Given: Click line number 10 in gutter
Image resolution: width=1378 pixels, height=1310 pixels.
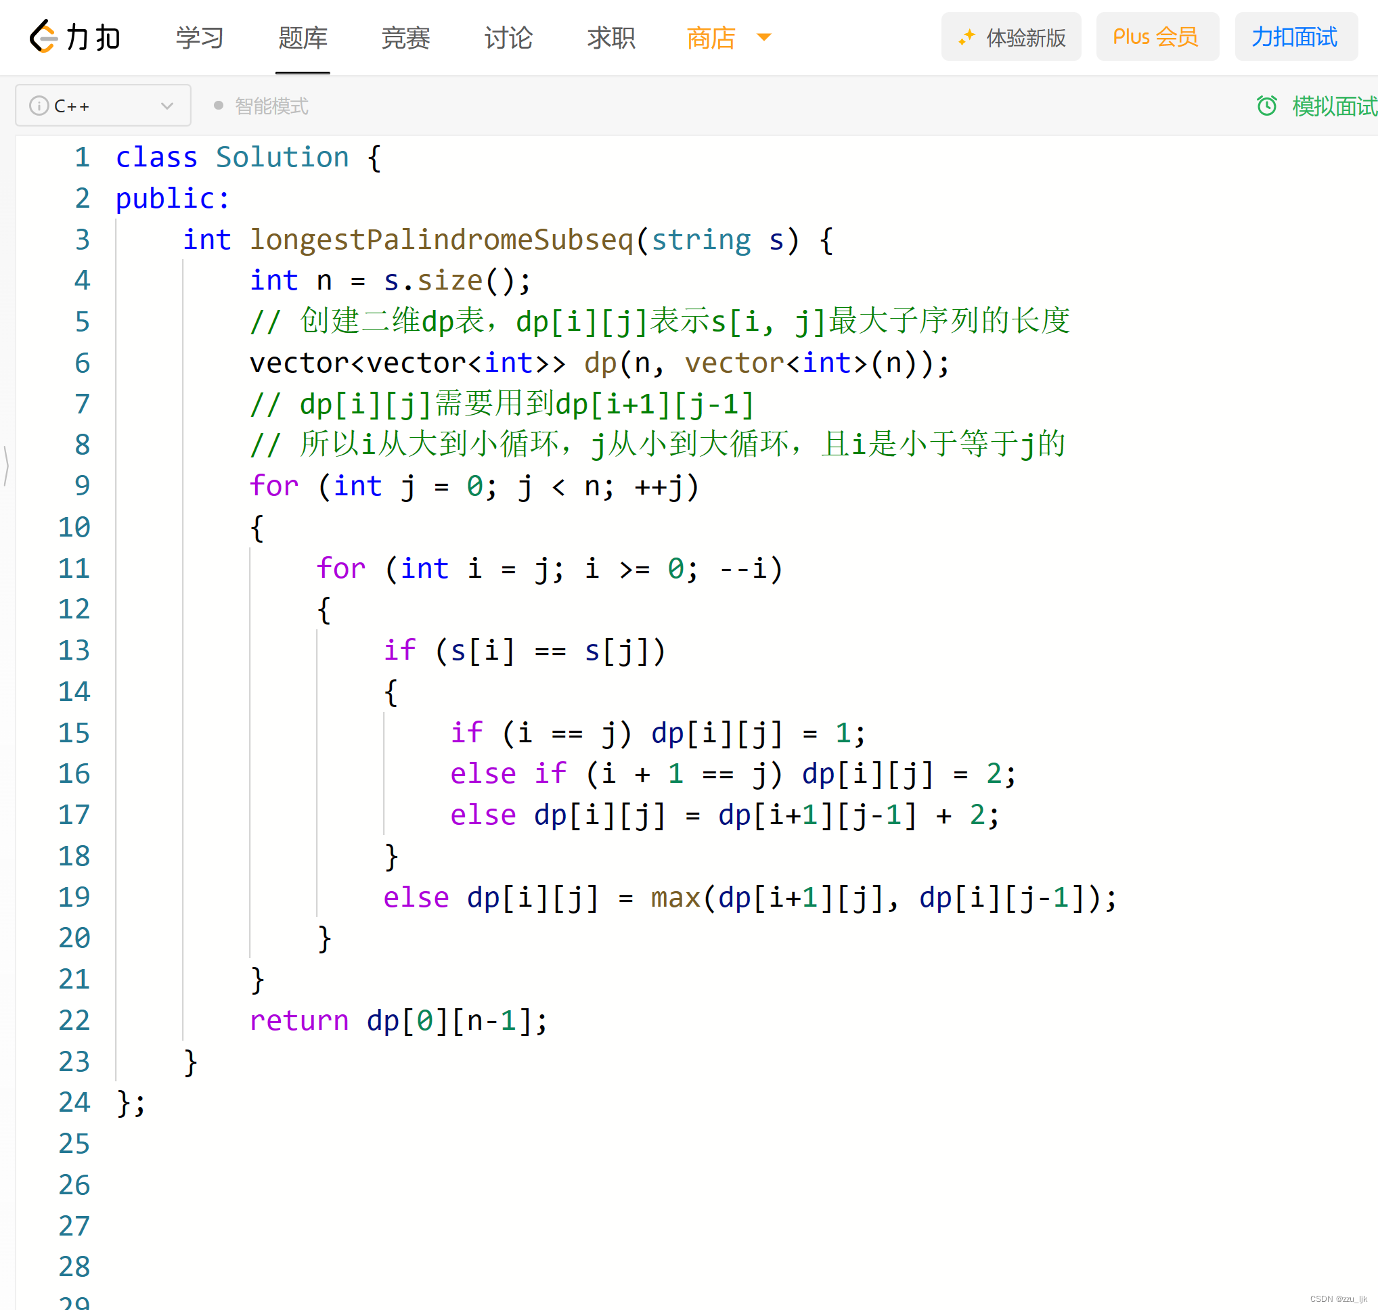Looking at the screenshot, I should [74, 527].
